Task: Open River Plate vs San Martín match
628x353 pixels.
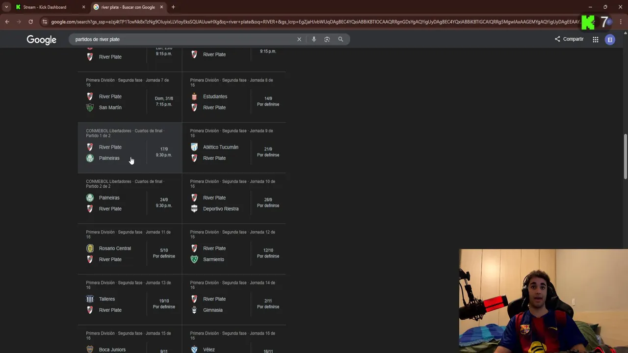Action: 130,97
